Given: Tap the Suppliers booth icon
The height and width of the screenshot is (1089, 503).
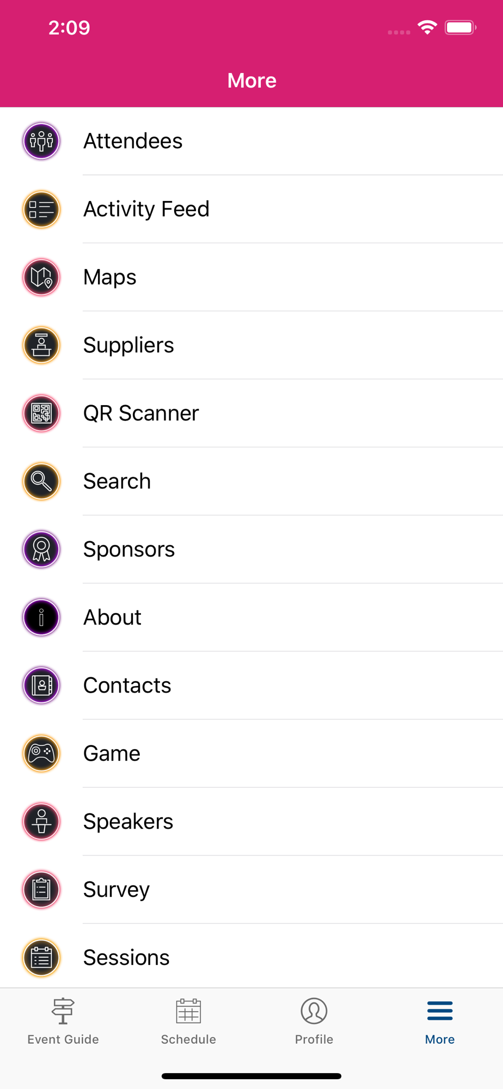Looking at the screenshot, I should [x=41, y=345].
